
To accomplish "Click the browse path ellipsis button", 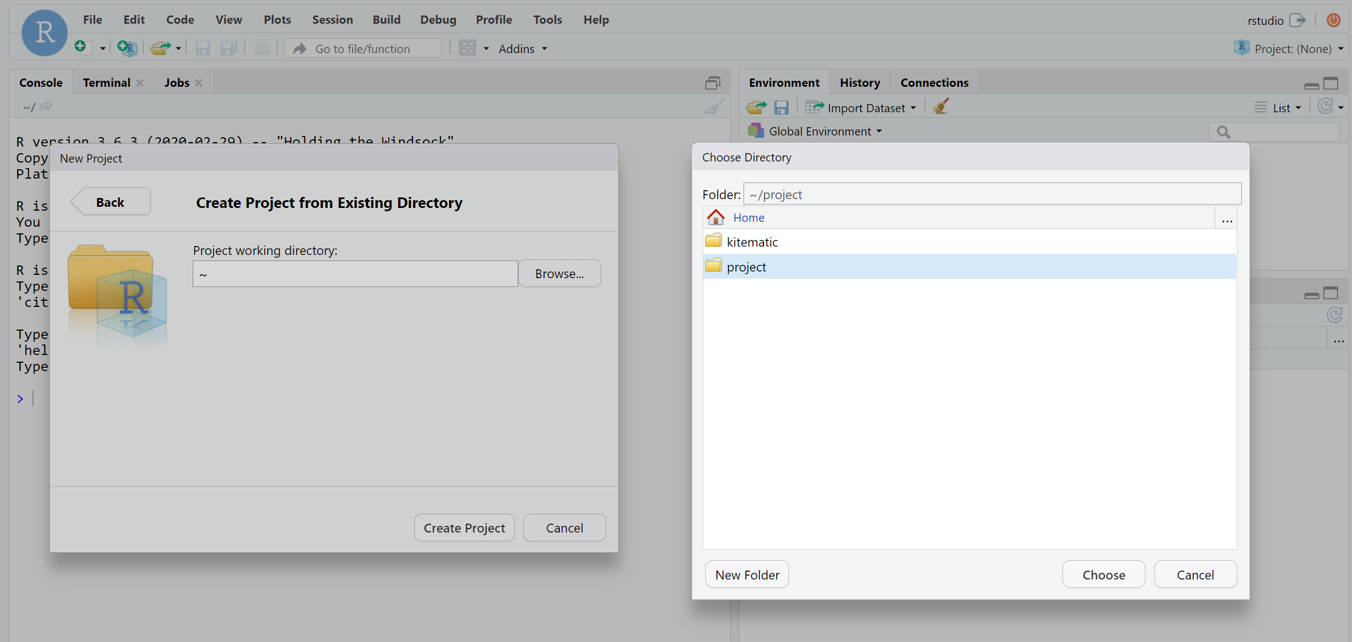I will tap(1227, 218).
